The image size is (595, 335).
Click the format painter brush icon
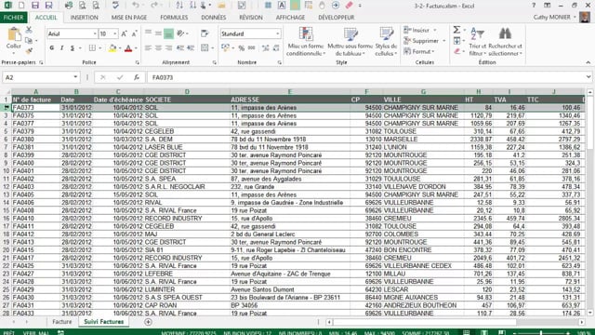point(29,50)
